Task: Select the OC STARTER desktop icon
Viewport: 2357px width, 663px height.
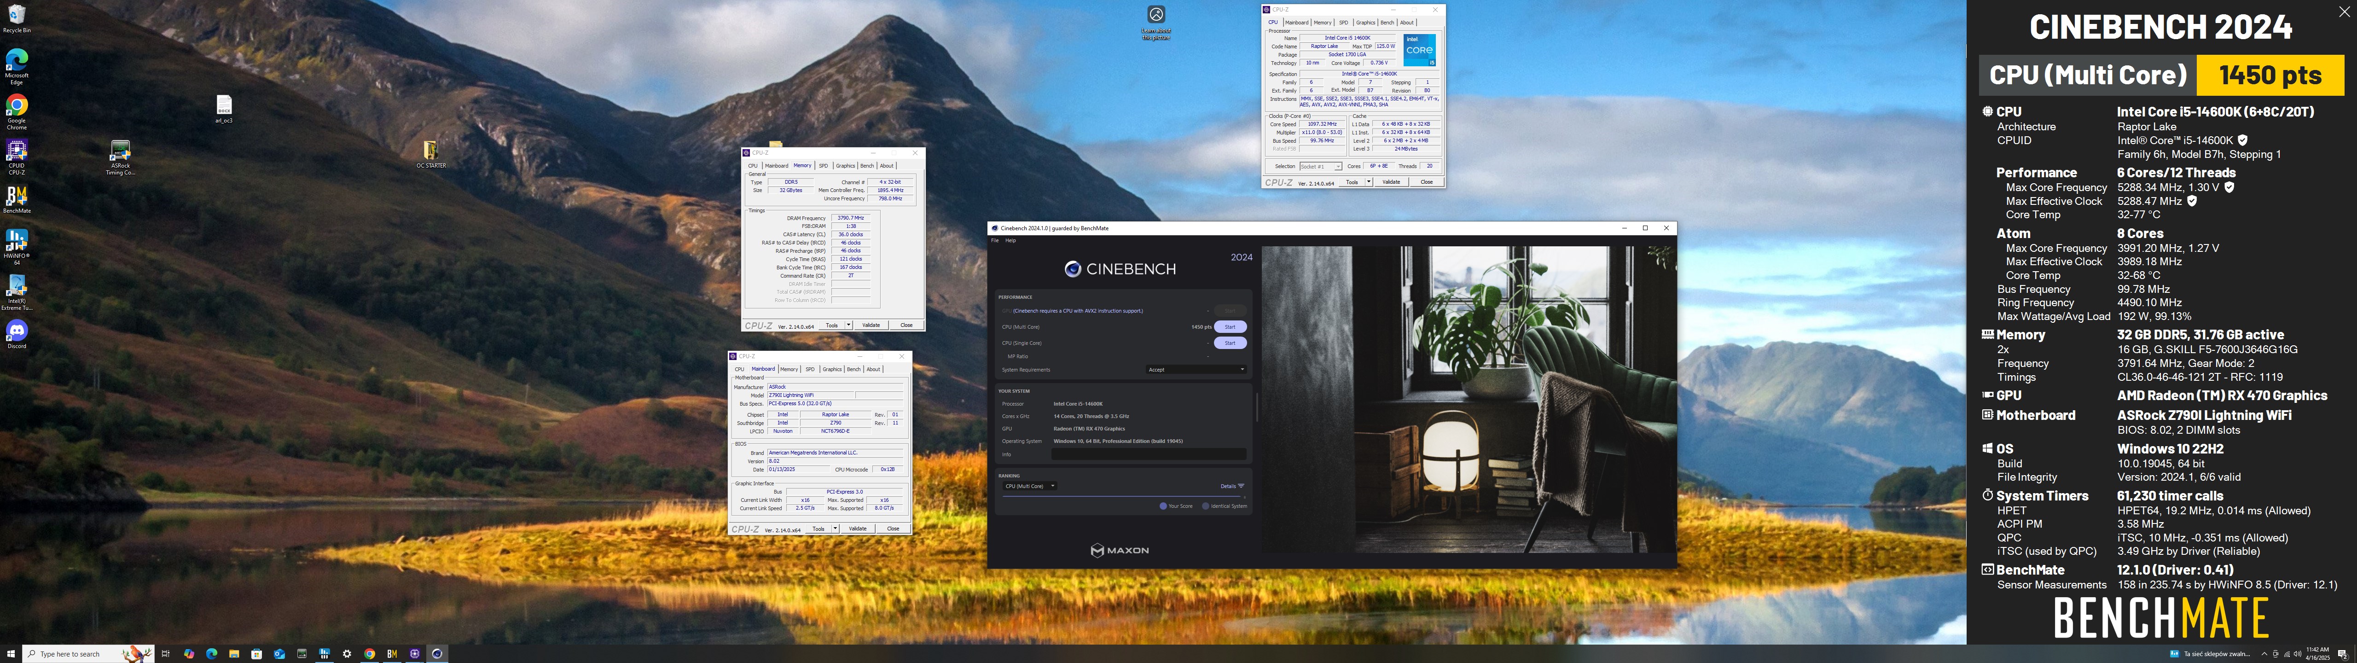Action: click(431, 154)
